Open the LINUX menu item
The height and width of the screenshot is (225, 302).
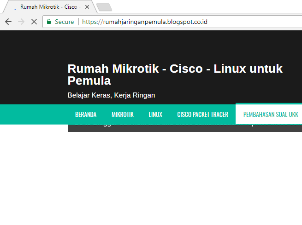click(155, 114)
